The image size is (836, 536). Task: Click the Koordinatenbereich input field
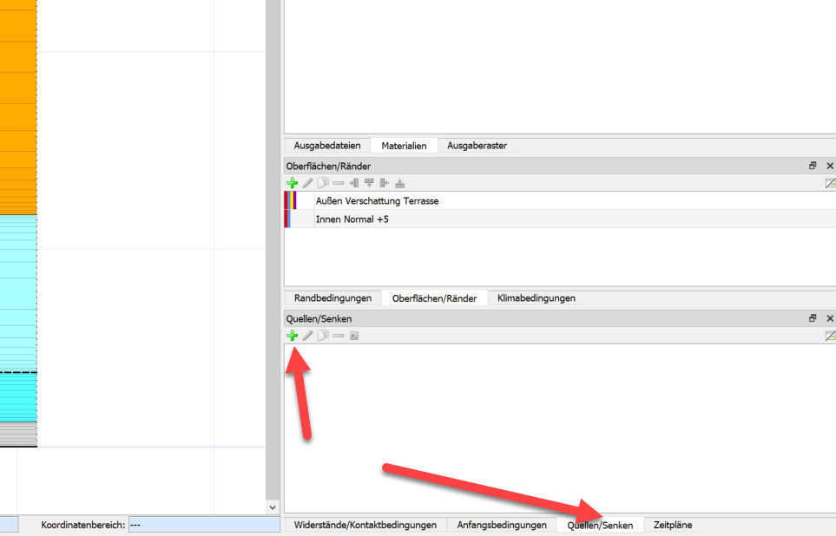204,525
